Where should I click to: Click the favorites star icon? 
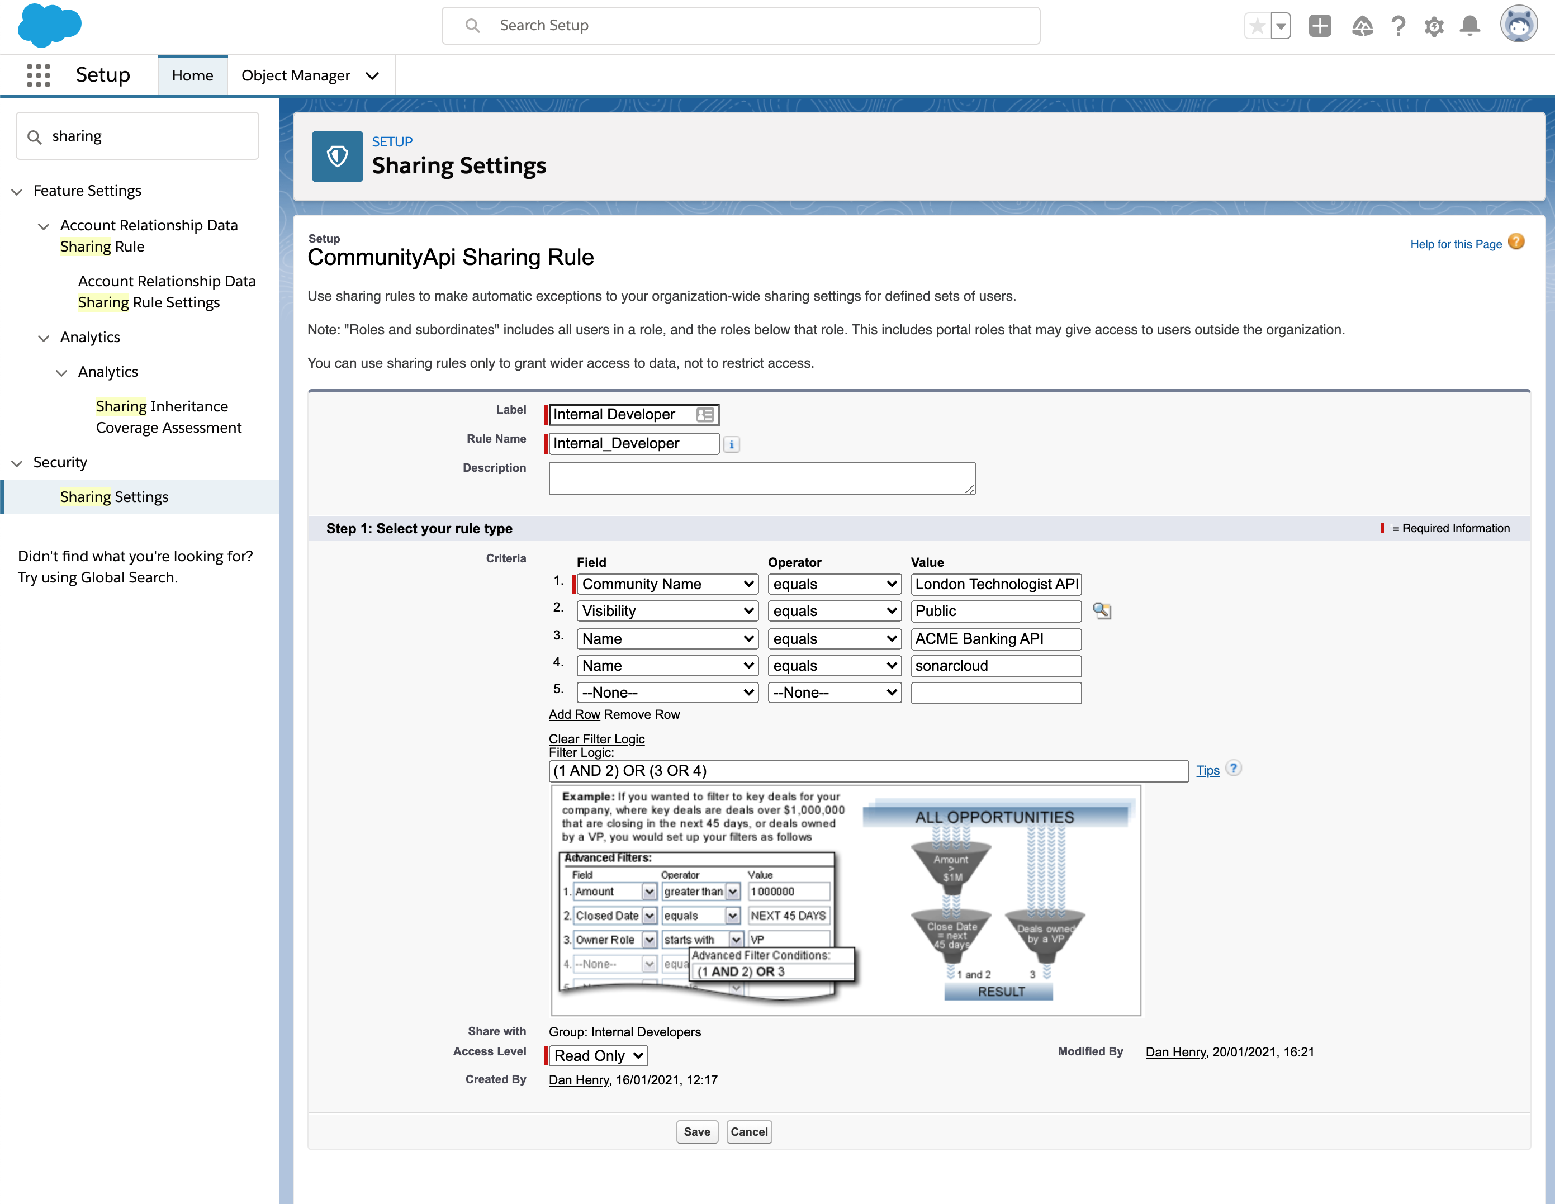(x=1258, y=26)
